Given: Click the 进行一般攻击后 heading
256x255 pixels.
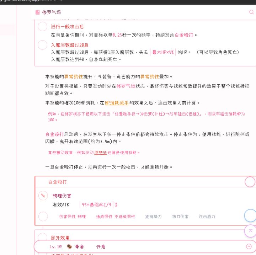Looking at the screenshot, I should (67, 27).
